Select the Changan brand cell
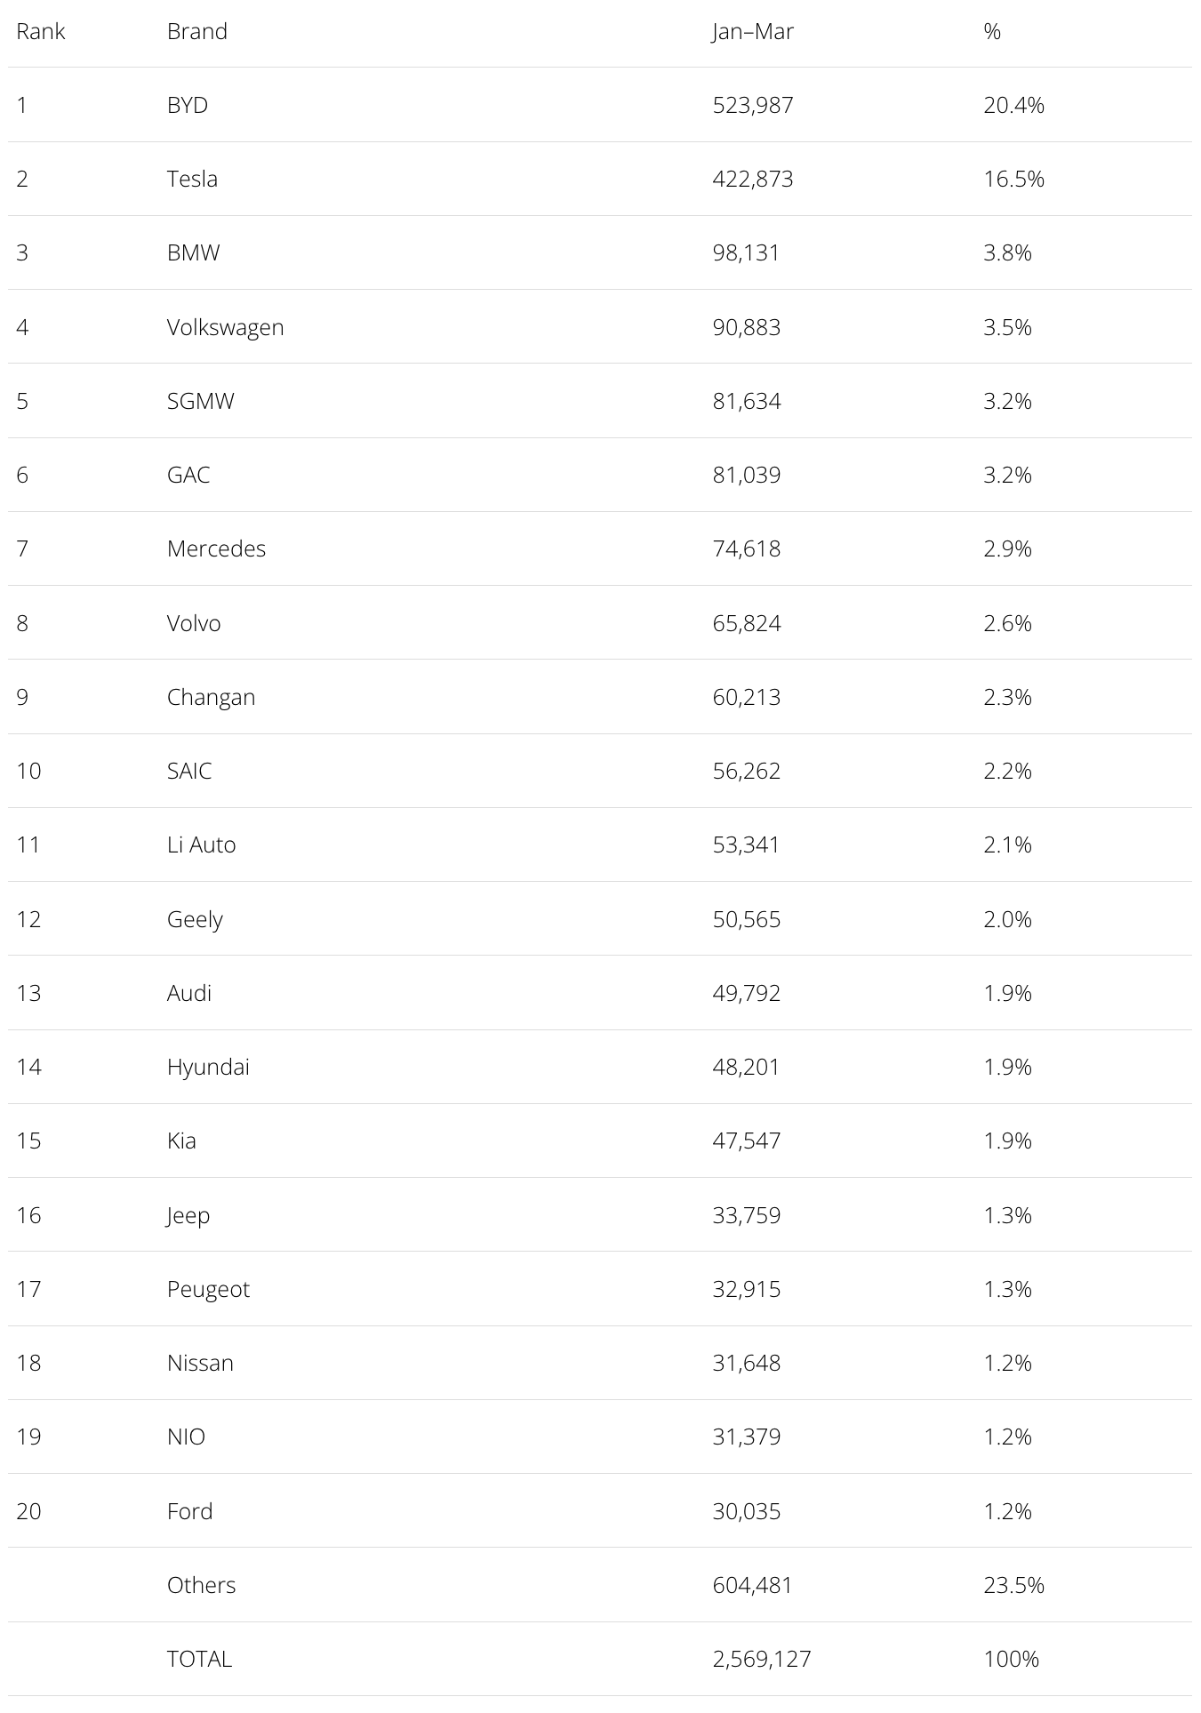Screen dimensions: 1201x1713 (211, 697)
